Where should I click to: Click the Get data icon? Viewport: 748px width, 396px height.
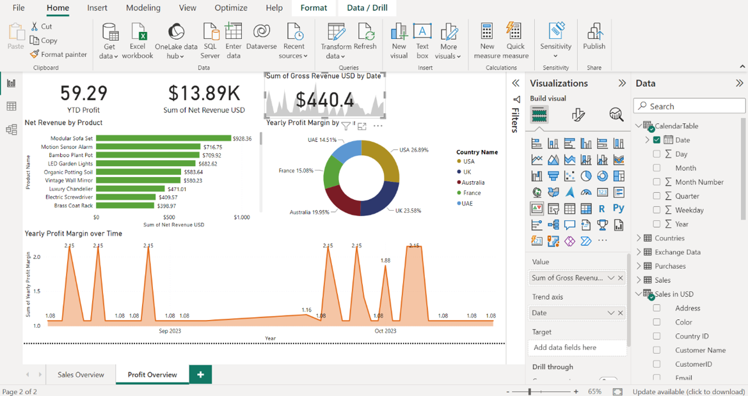[x=110, y=32]
